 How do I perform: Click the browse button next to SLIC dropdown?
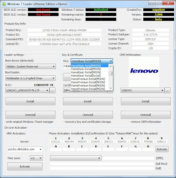(x=52, y=90)
